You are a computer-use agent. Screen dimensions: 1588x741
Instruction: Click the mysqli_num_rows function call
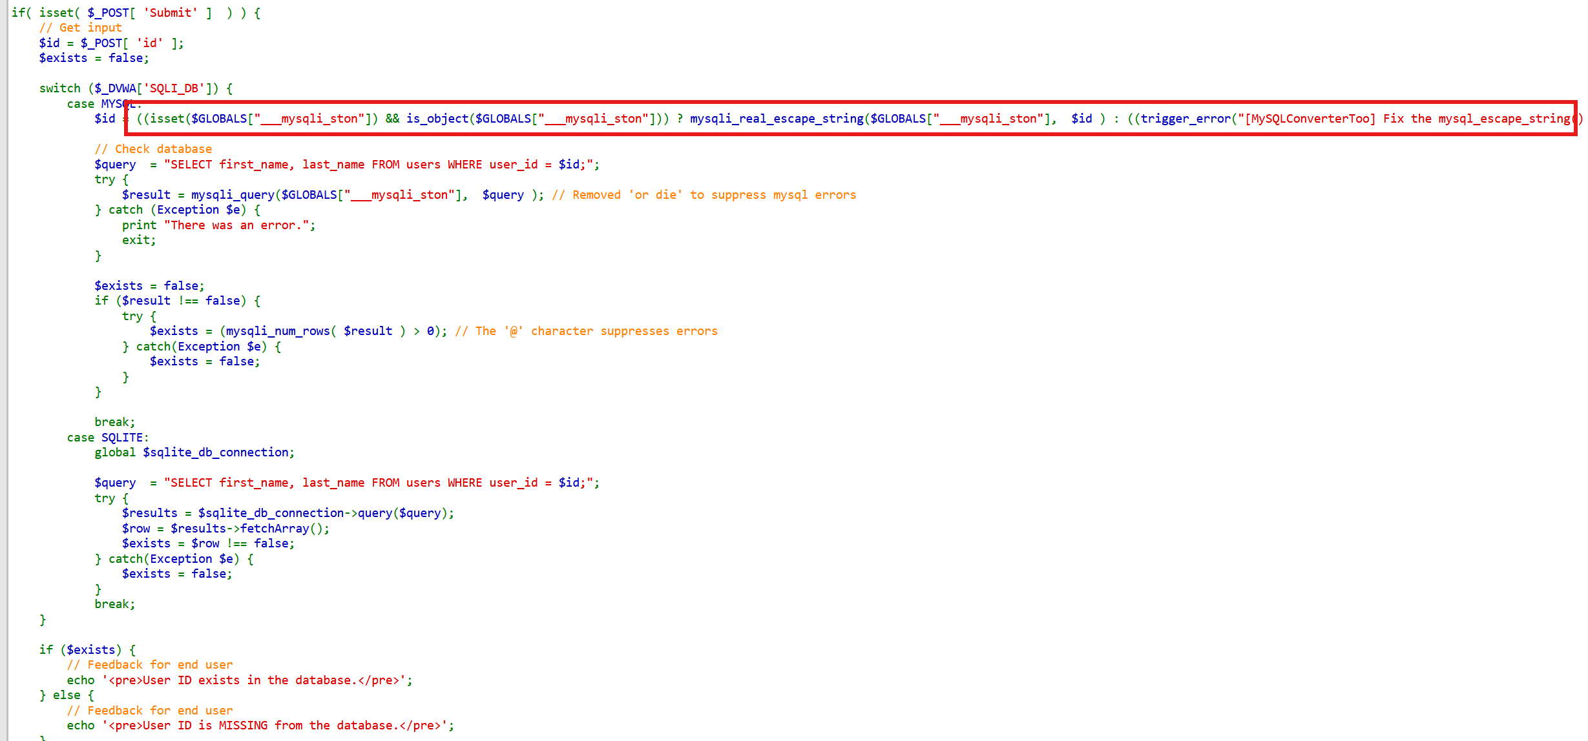pyautogui.click(x=278, y=331)
